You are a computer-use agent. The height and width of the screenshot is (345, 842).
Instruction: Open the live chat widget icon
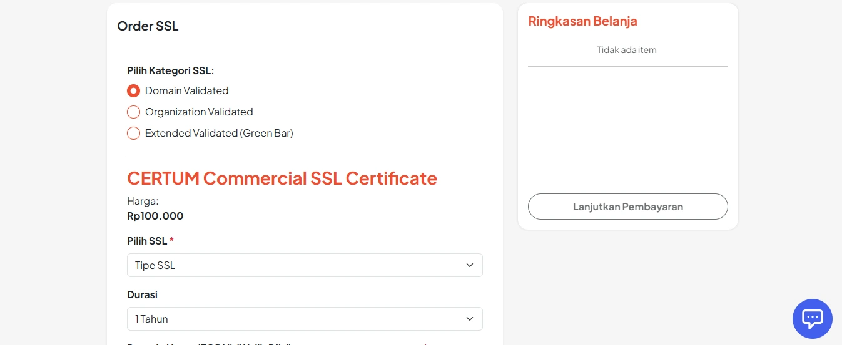[812, 319]
